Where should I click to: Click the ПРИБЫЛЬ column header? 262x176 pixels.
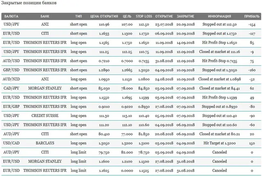252,16
